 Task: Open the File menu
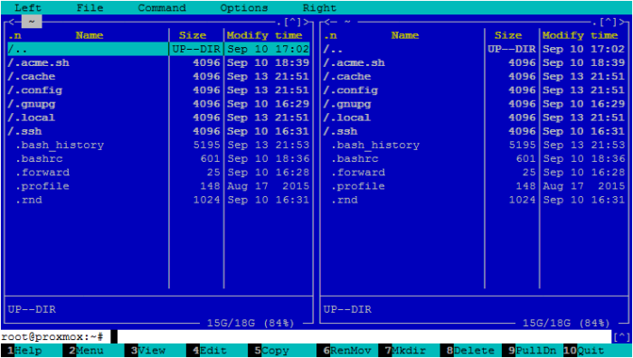click(90, 7)
